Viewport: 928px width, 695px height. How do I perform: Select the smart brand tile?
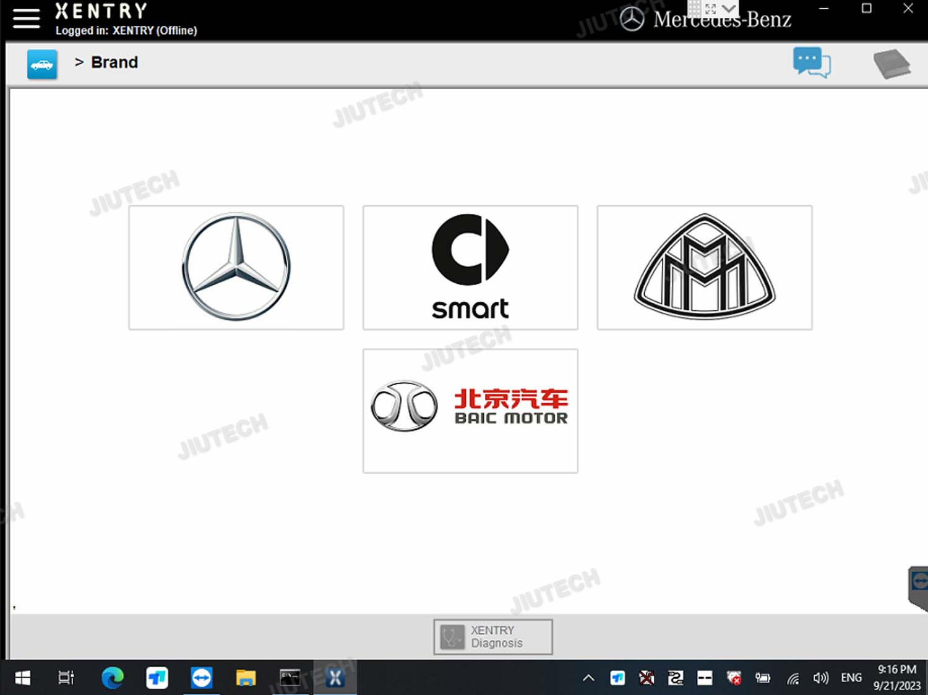[x=470, y=267]
